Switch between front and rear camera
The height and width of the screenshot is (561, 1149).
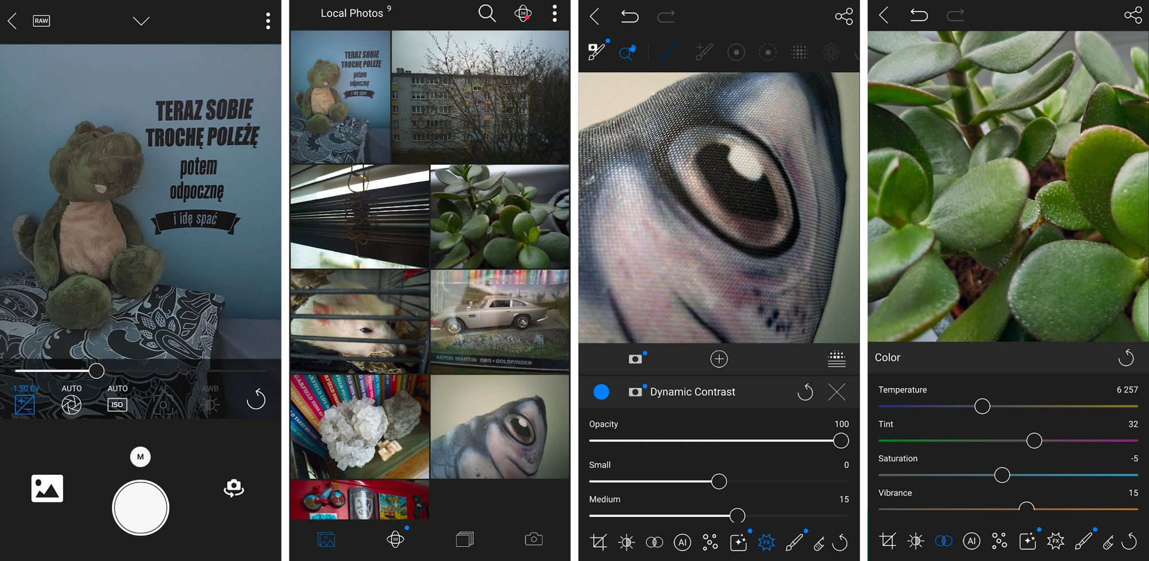[233, 488]
